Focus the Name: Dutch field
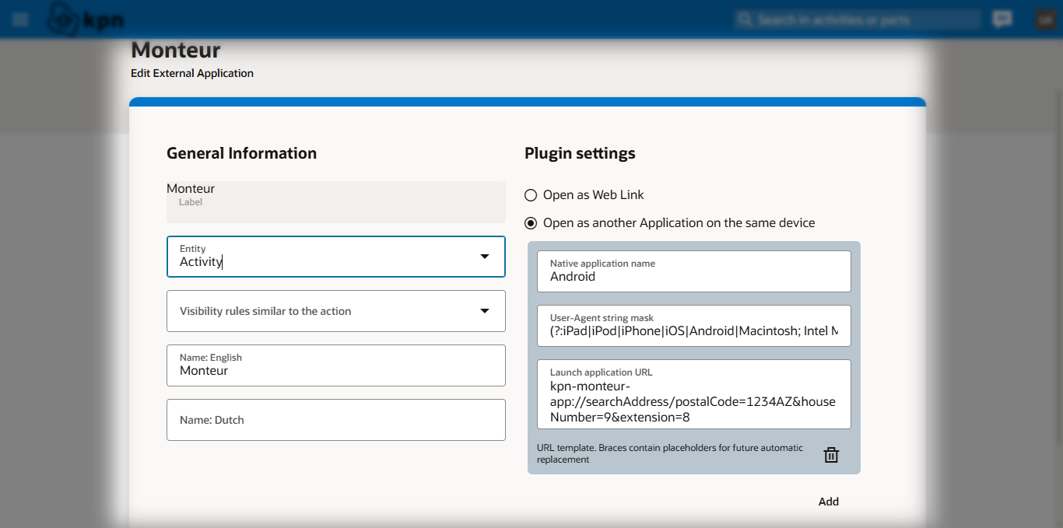This screenshot has height=528, width=1063. pyautogui.click(x=336, y=420)
